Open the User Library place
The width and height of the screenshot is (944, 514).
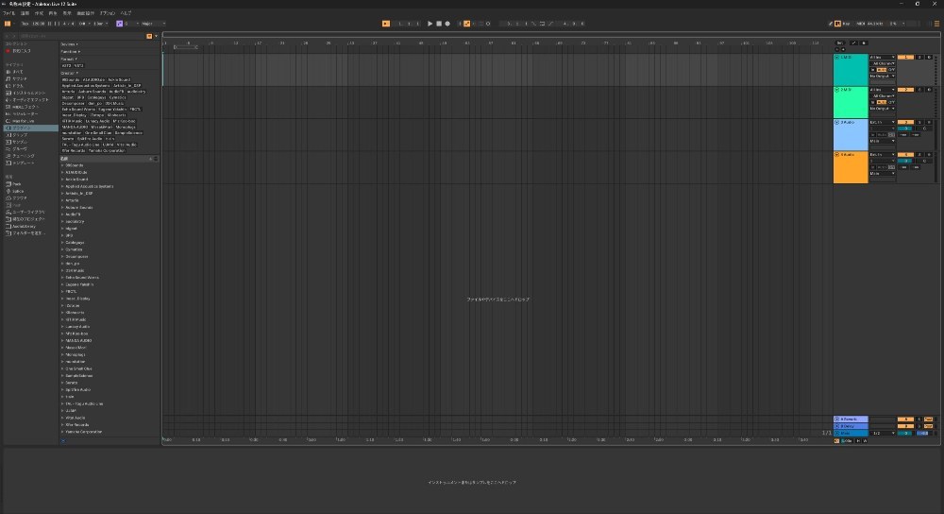[x=25, y=212]
